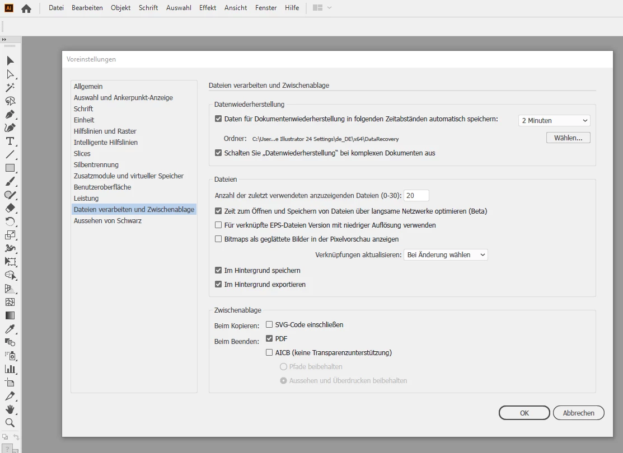
Task: Toggle slow network optimization (Beta) checkbox
Action: (218, 211)
